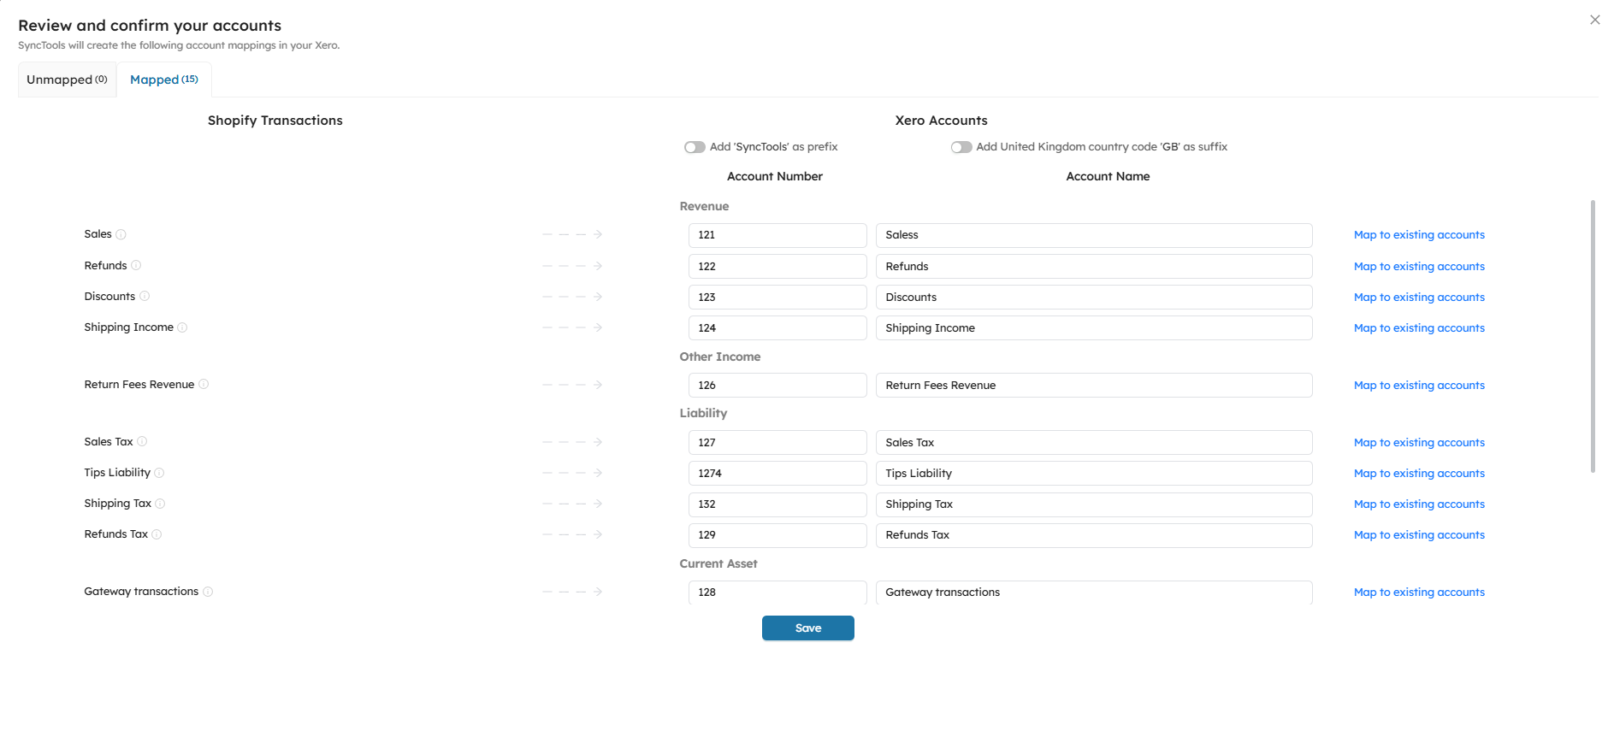Click the 'Current Asset' section heading
The height and width of the screenshot is (737, 1614).
click(x=718, y=563)
